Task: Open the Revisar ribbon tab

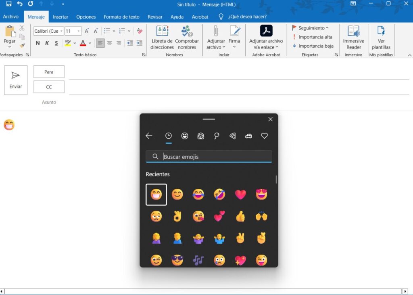Action: click(x=155, y=17)
